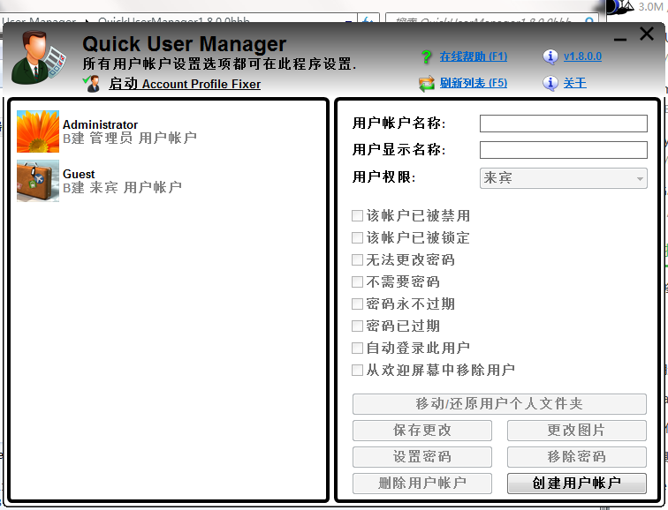Viewport: 668px width, 510px height.
Task: Click the 刷新列表 (F5) link
Action: [474, 83]
